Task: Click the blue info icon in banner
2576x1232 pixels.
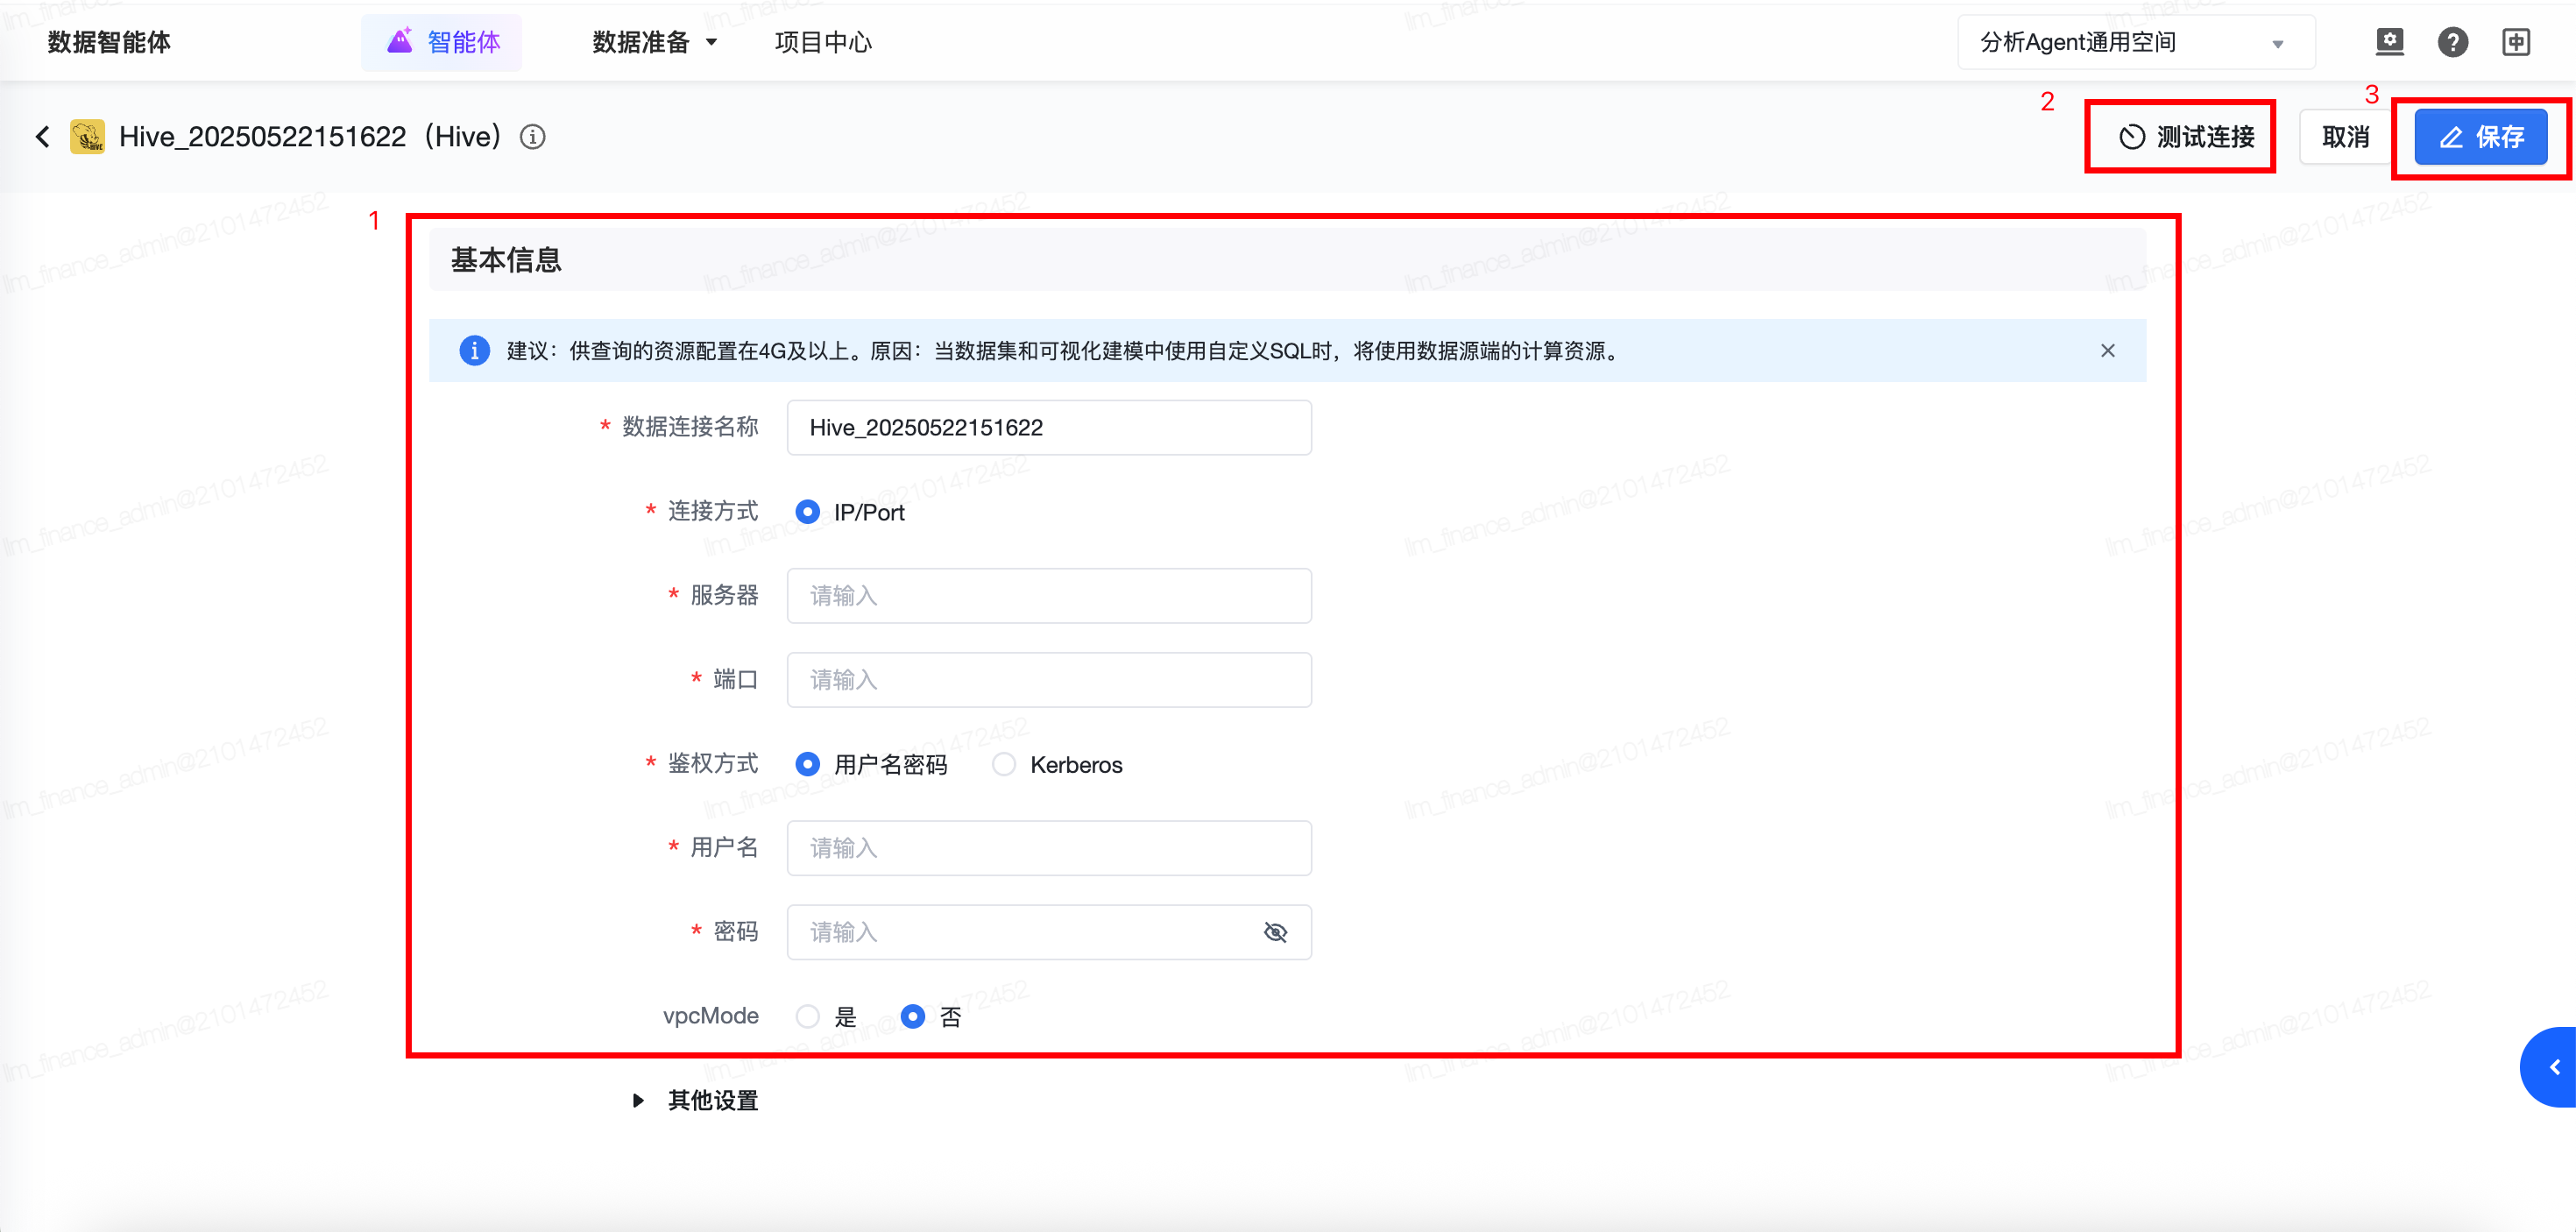Action: pyautogui.click(x=474, y=351)
